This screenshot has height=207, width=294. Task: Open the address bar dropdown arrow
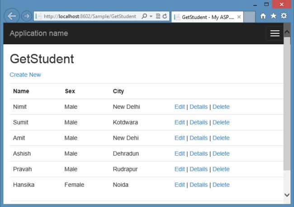point(151,16)
